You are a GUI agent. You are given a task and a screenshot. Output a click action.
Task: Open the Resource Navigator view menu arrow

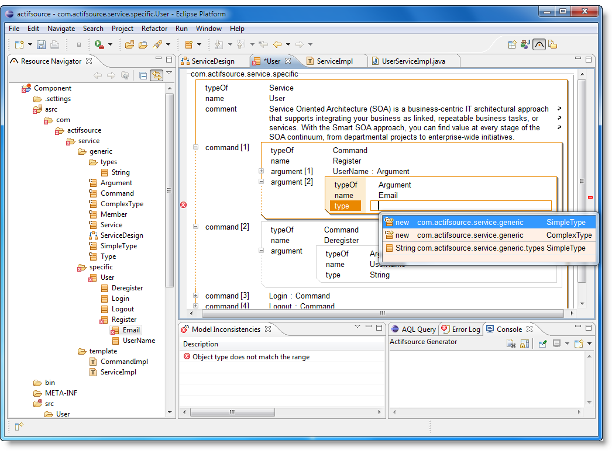[169, 74]
